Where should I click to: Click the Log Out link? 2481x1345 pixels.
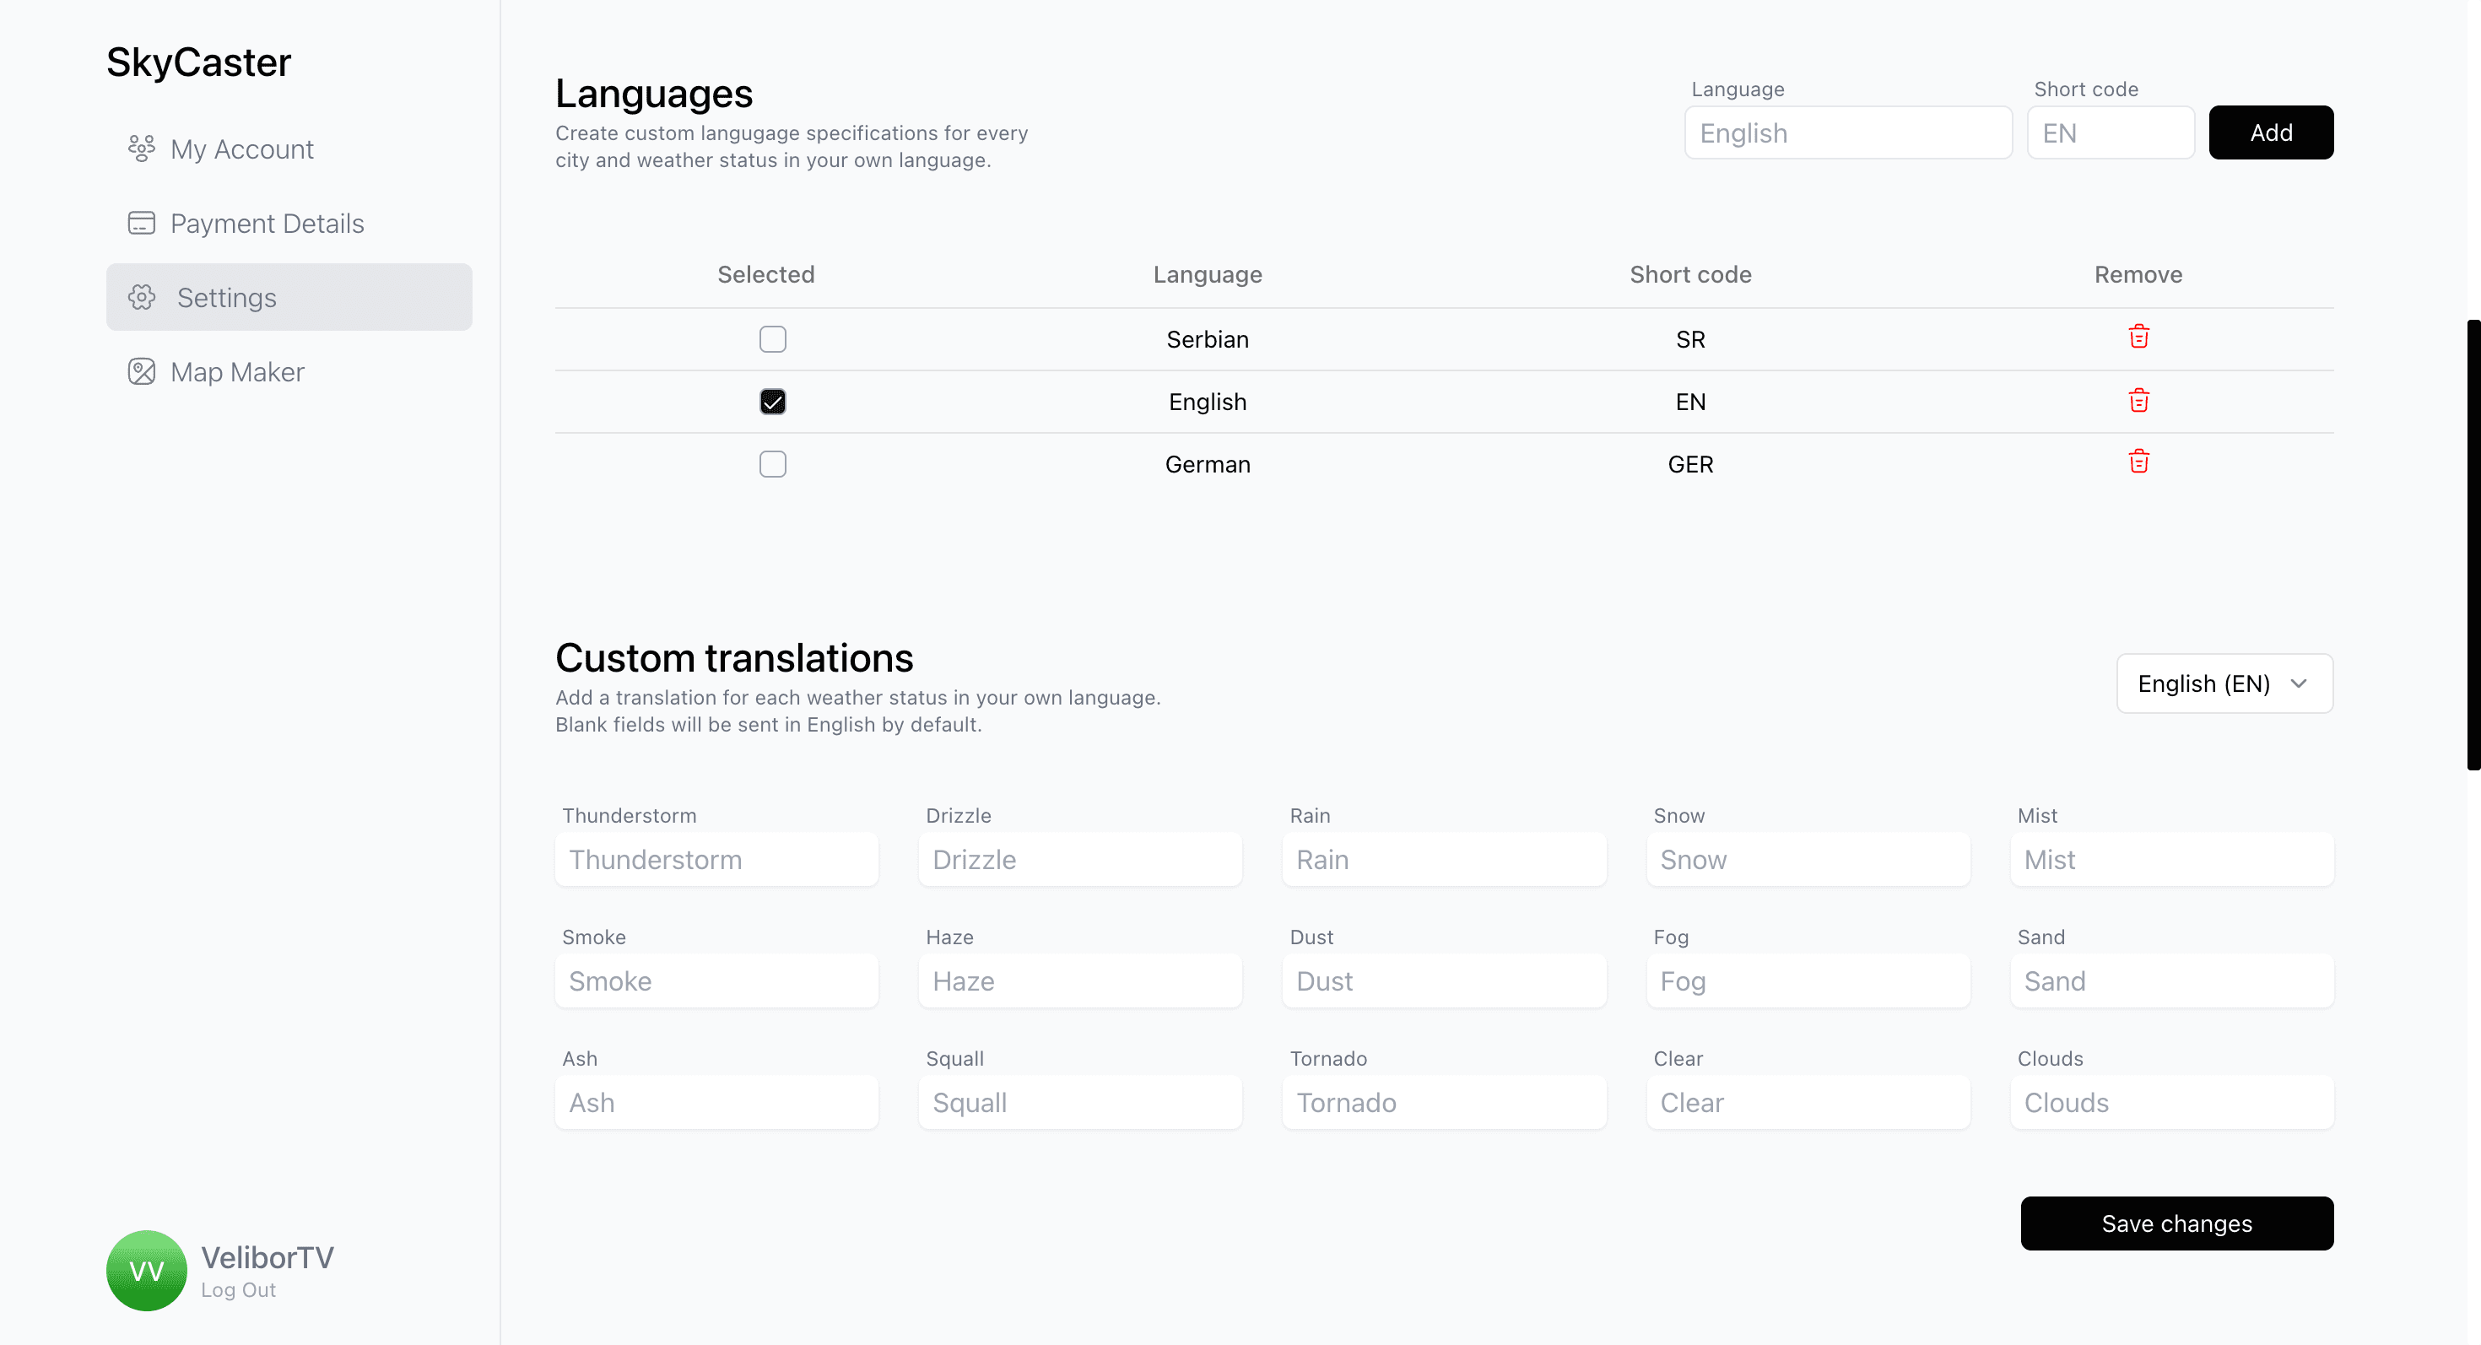pyautogui.click(x=238, y=1290)
